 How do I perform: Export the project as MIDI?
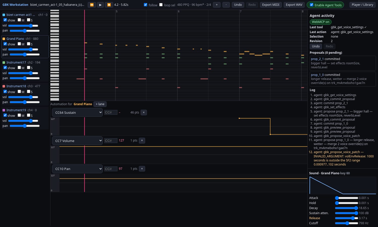click(x=271, y=5)
